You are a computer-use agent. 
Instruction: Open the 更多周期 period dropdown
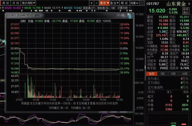(x=28, y=3)
